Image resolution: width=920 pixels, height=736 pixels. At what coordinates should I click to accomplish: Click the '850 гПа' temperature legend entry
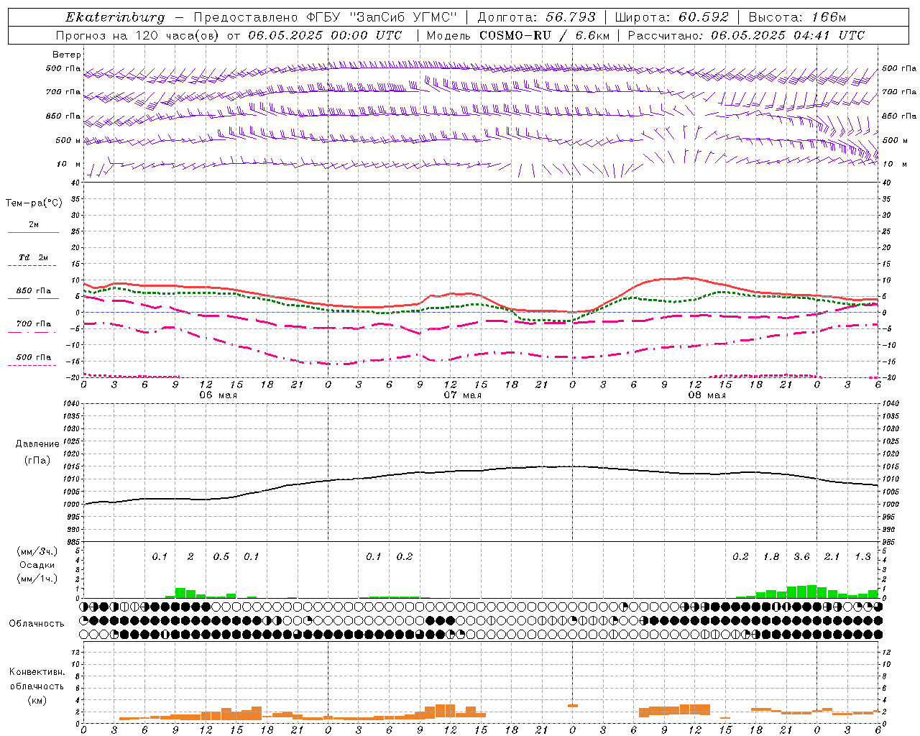tap(34, 291)
